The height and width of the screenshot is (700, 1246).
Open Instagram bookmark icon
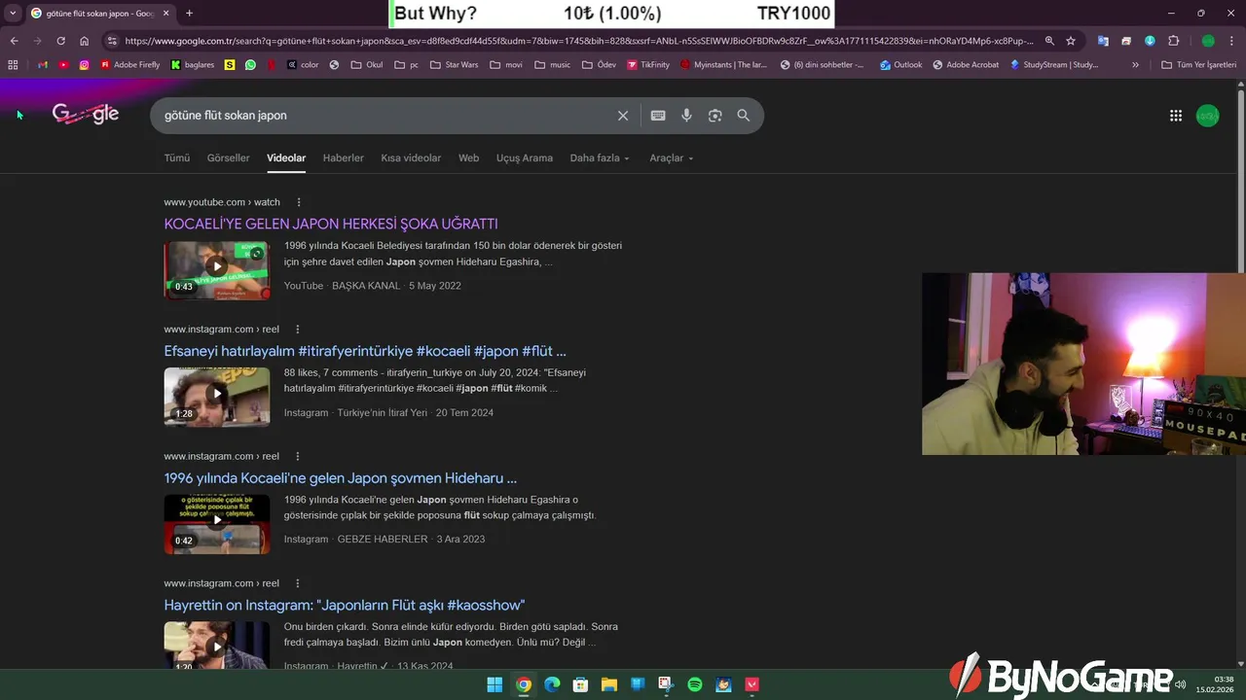(85, 65)
